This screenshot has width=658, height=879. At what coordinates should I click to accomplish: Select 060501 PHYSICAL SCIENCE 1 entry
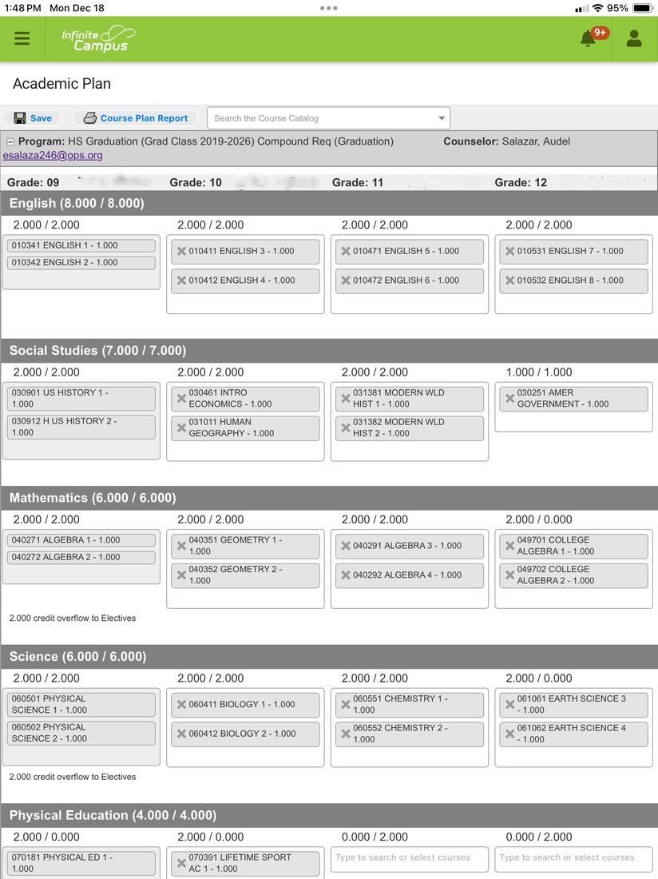[x=81, y=705]
